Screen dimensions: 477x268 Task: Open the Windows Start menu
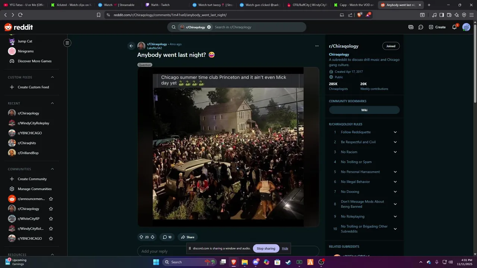(156, 262)
